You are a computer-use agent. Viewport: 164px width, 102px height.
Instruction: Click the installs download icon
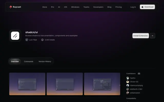point(42,40)
